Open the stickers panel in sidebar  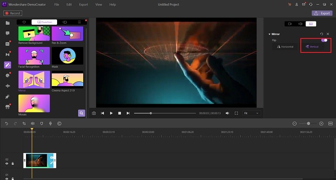point(8,76)
